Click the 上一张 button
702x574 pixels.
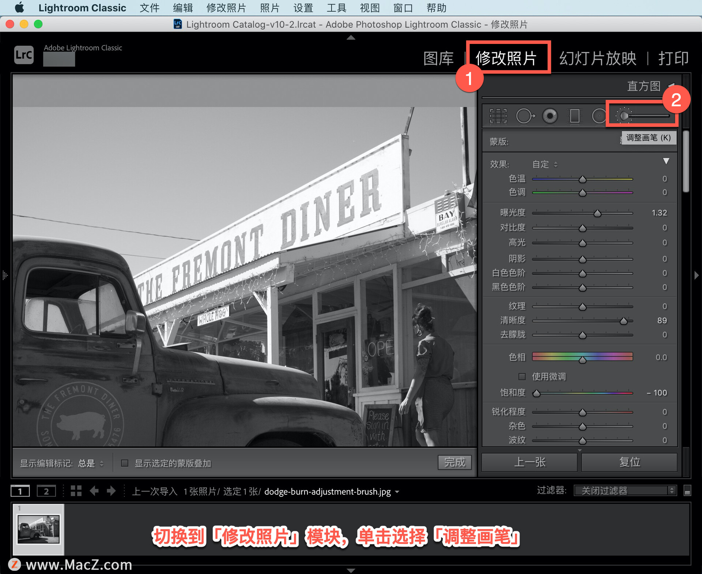(529, 462)
